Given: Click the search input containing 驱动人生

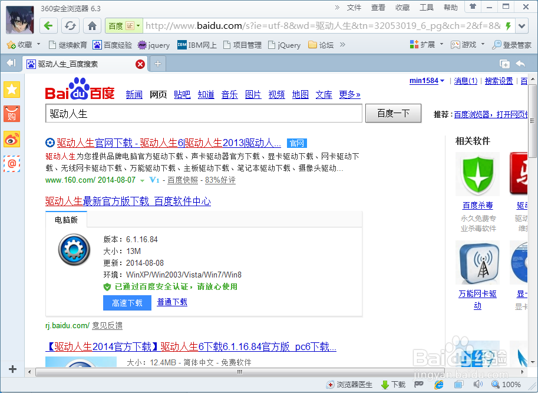Looking at the screenshot, I should point(204,114).
